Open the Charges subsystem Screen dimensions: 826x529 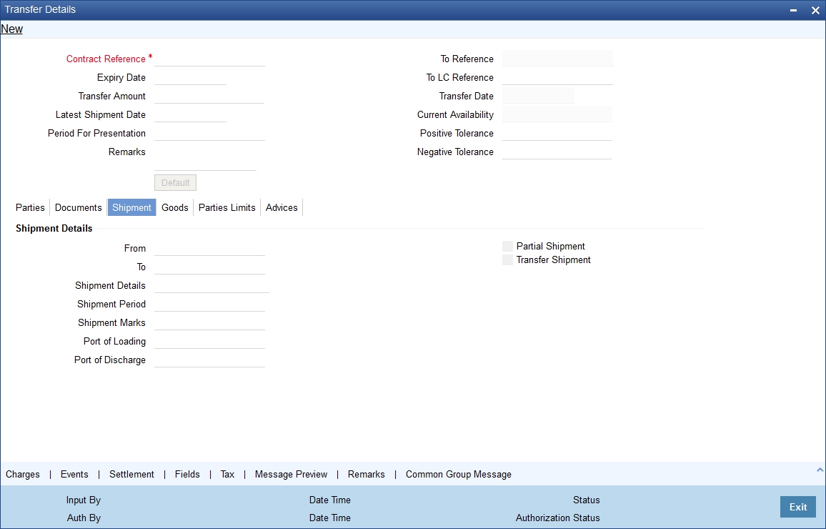click(23, 474)
